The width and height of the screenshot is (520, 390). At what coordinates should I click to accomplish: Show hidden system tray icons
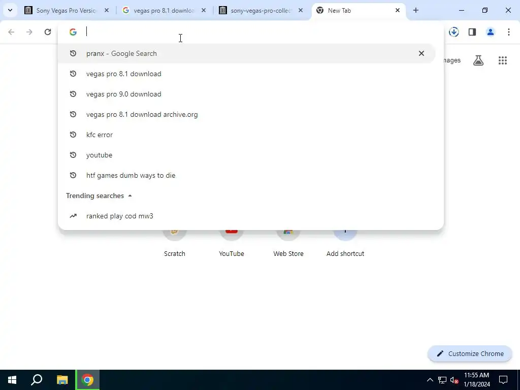coord(430,380)
